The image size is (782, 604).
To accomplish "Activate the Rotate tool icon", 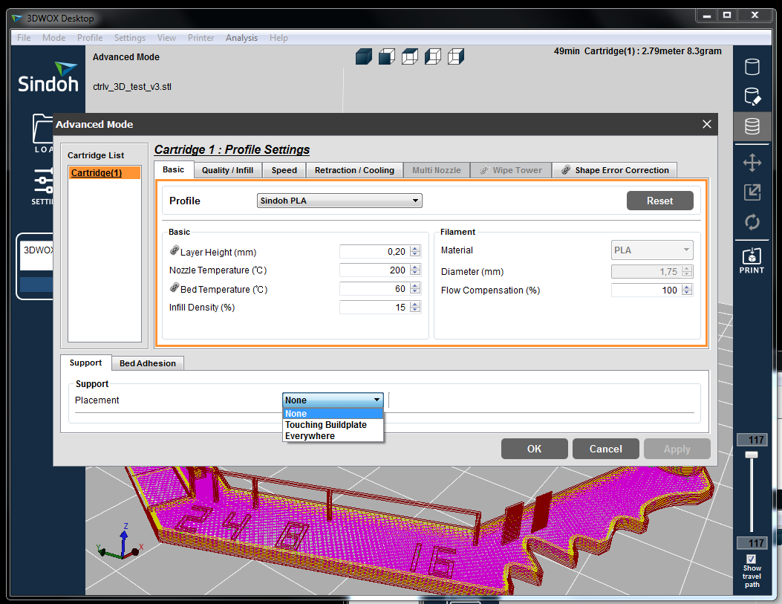I will pyautogui.click(x=752, y=221).
